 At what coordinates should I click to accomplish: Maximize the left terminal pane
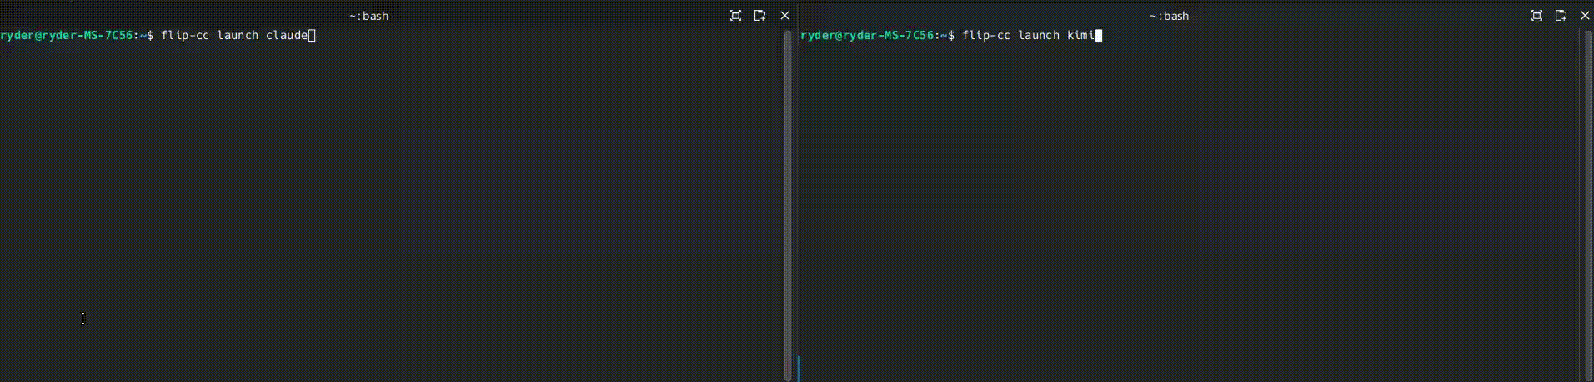tap(735, 16)
